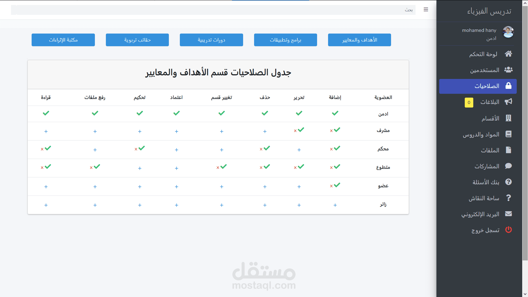Screen dimensions: 528x297
Task: Click the file icon for الملفات
Action: [508, 150]
